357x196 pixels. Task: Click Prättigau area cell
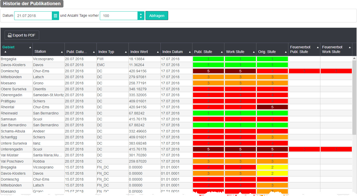17,101
